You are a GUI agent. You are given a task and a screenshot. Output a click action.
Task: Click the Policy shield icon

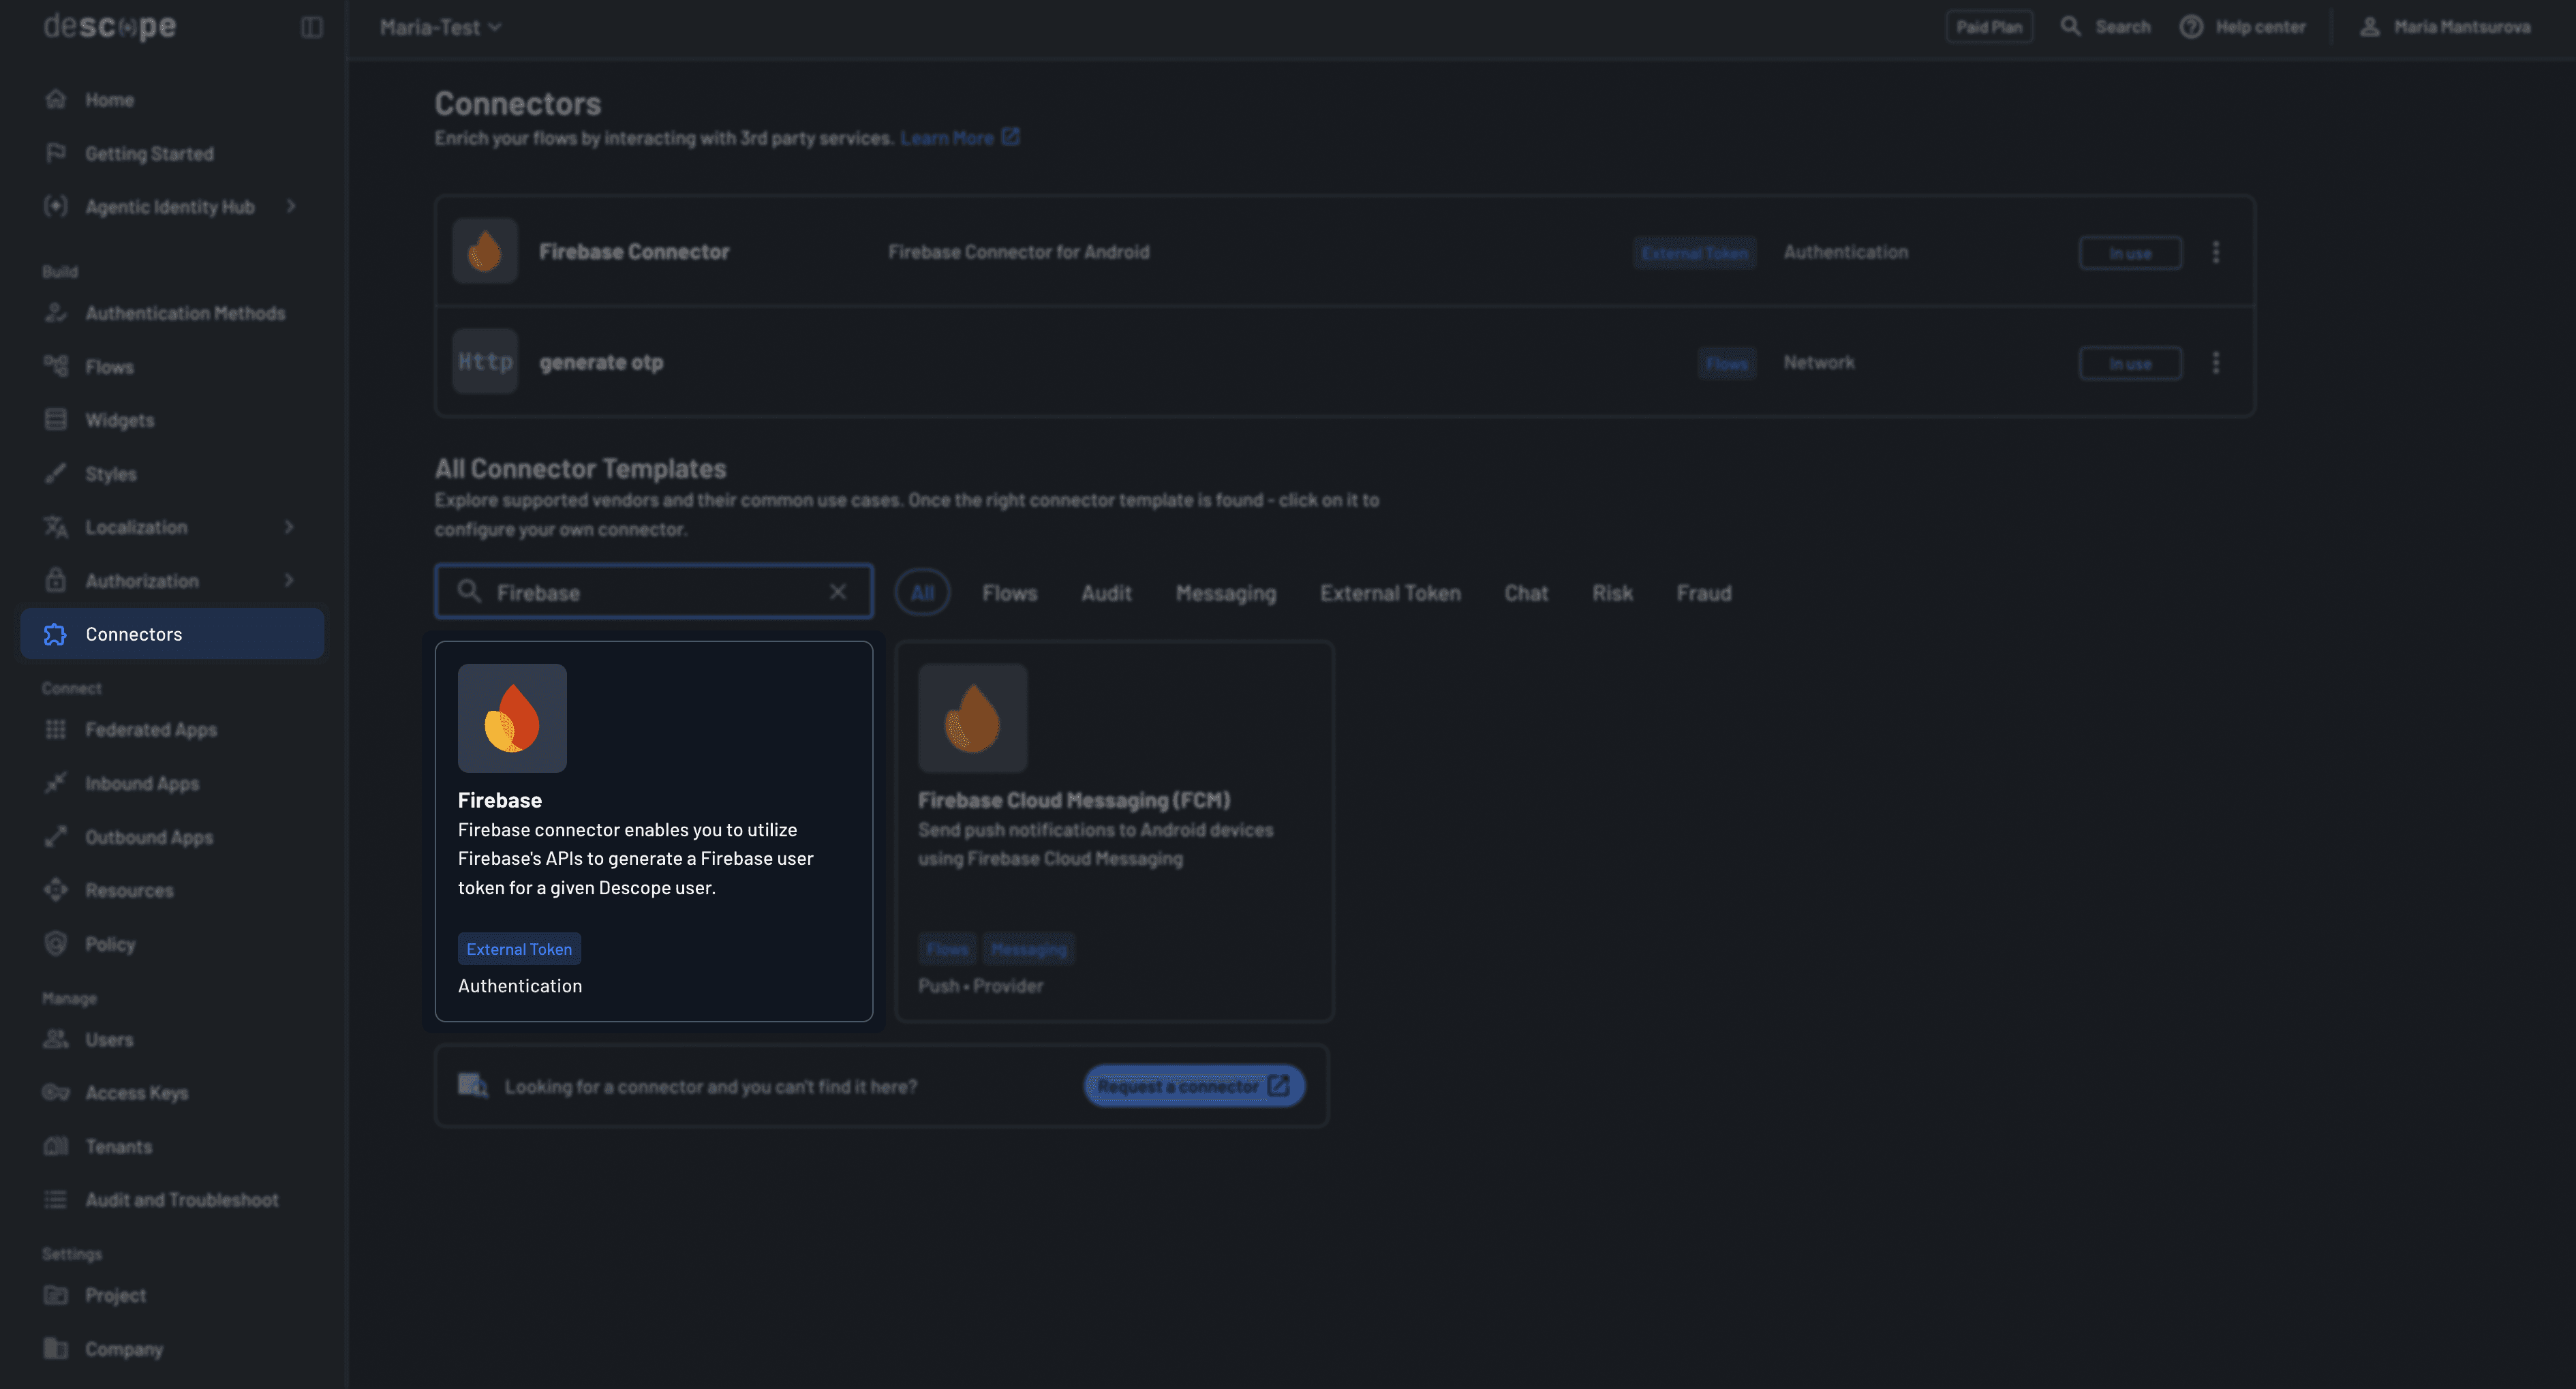click(x=56, y=943)
